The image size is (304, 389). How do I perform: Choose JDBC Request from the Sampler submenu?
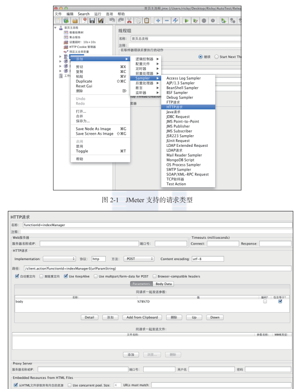(x=188, y=117)
